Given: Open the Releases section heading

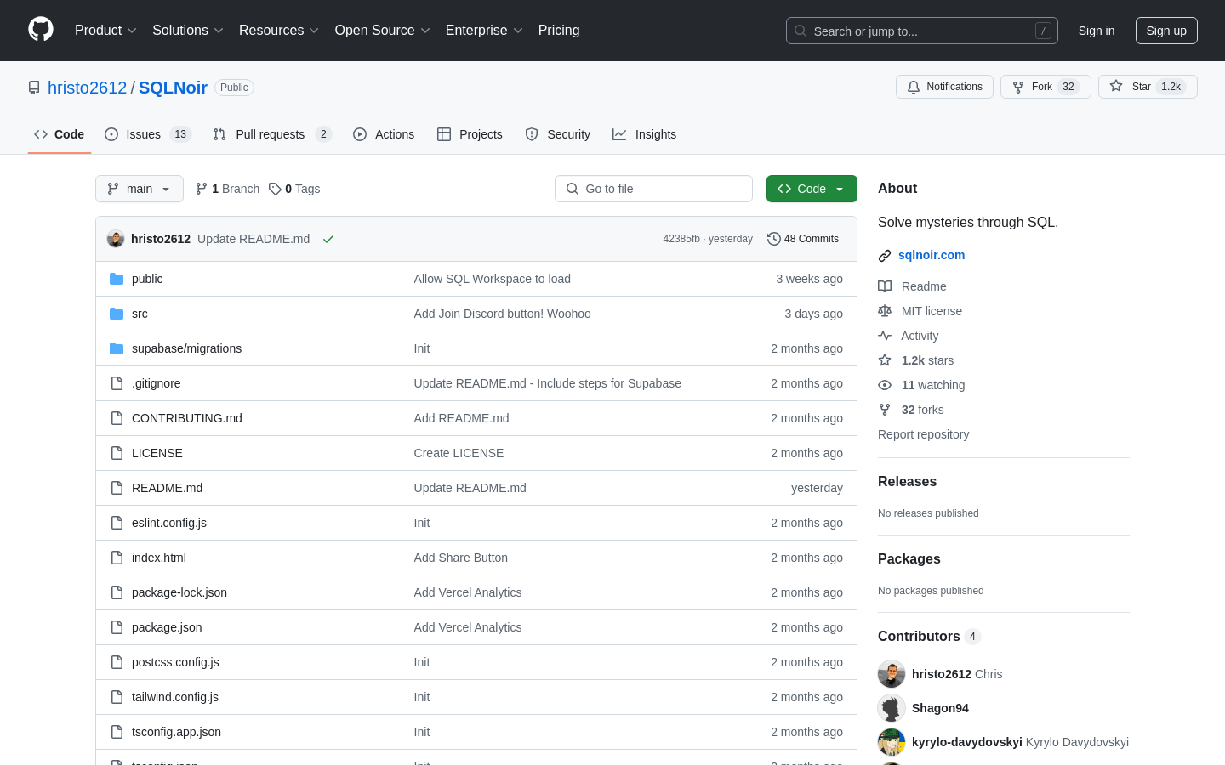Looking at the screenshot, I should click(907, 481).
